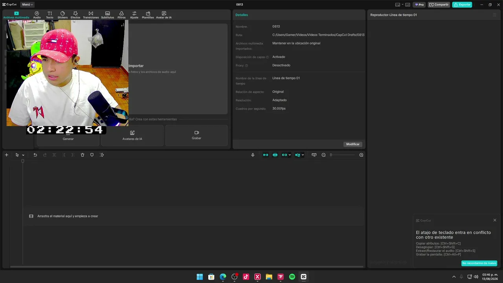Click the Windows Start button
Viewport: 503px width, 283px height.
pos(200,277)
